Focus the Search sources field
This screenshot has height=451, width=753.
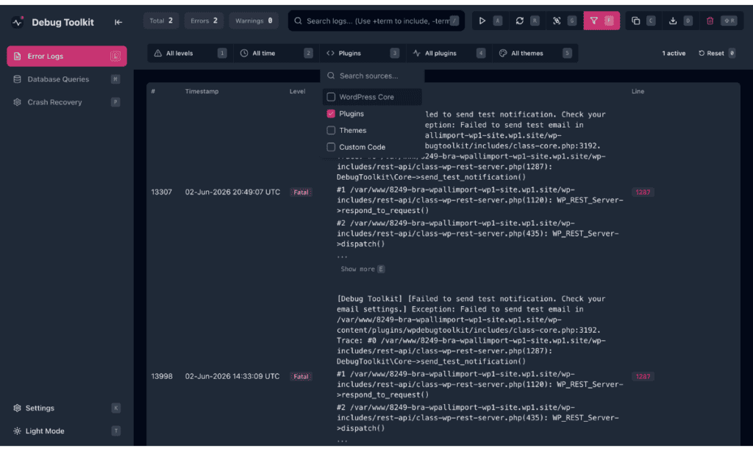[372, 76]
